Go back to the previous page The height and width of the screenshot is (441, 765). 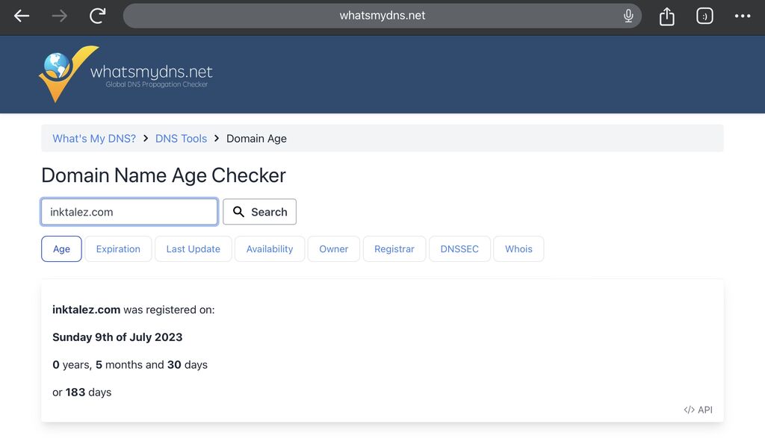click(22, 16)
